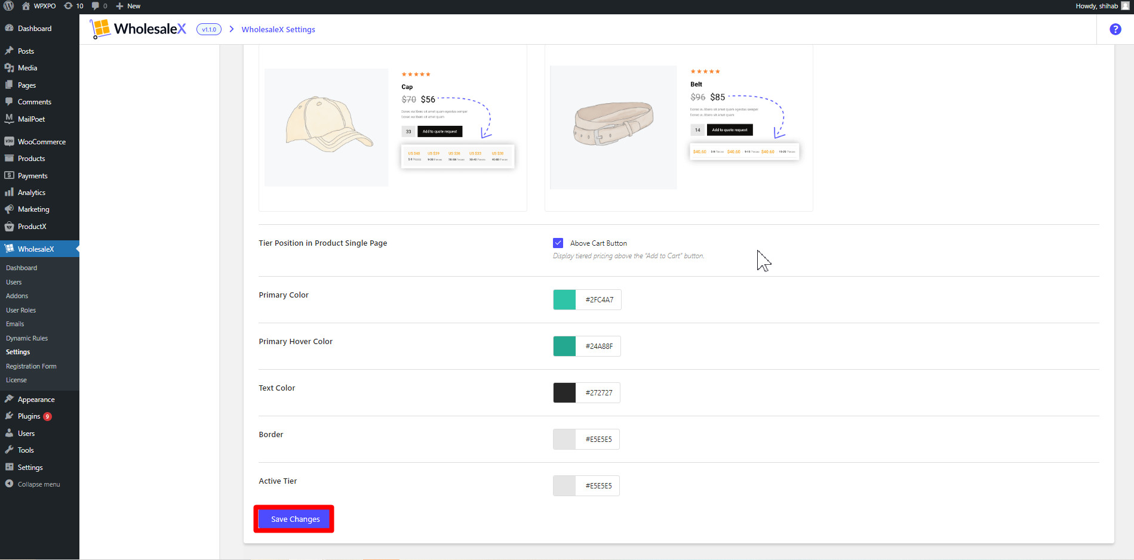Viewport: 1134px width, 560px height.
Task: Click the Save Changes button
Action: coord(295,519)
